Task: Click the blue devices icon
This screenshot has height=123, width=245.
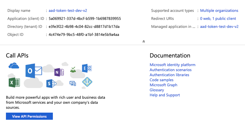Action: pos(73,83)
